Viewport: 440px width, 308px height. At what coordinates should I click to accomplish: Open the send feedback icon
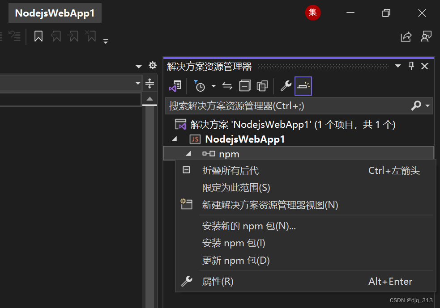[x=426, y=37]
